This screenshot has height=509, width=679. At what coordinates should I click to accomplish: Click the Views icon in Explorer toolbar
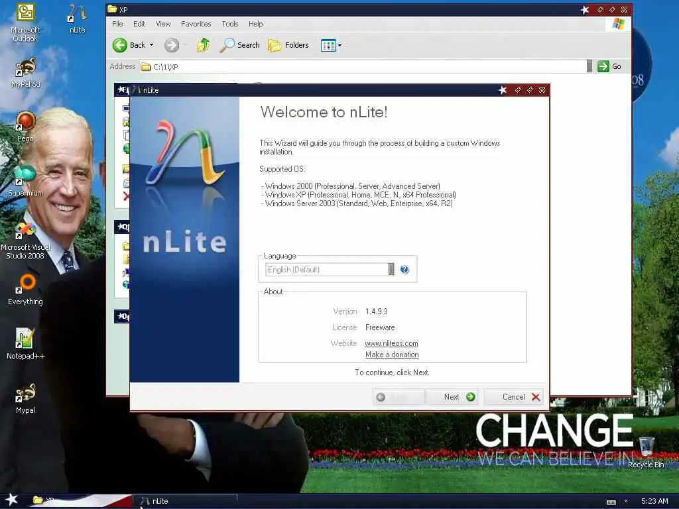coord(328,45)
